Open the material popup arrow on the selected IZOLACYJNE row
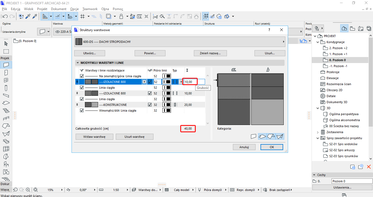 click(144, 82)
